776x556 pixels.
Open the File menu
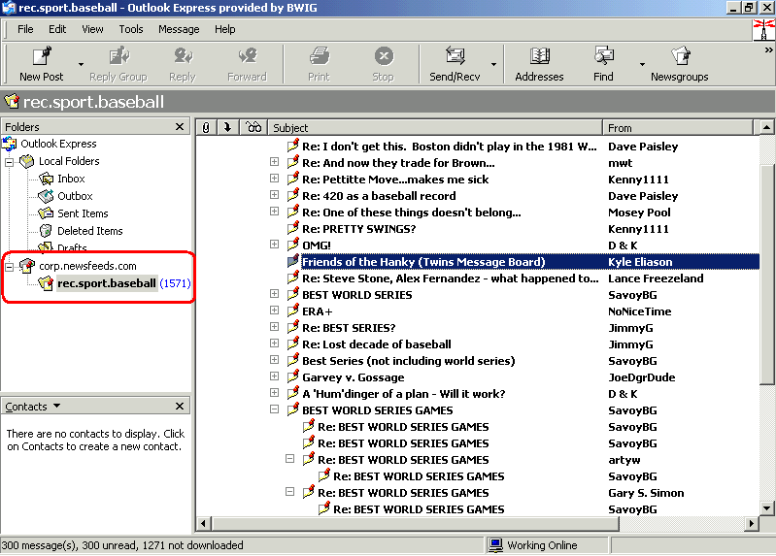(x=25, y=29)
